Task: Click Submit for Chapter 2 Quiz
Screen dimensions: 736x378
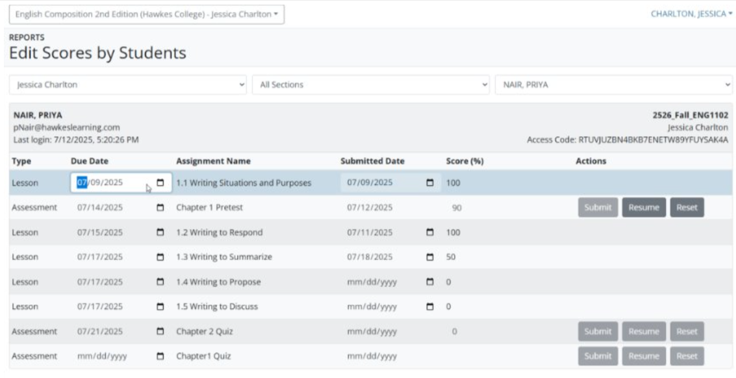Action: tap(597, 331)
